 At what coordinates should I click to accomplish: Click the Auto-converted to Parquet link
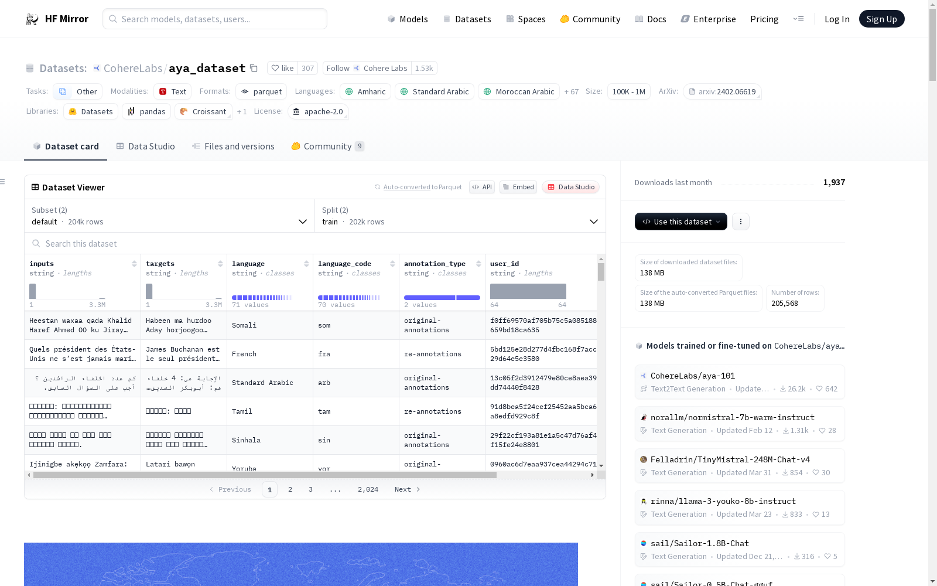point(422,187)
